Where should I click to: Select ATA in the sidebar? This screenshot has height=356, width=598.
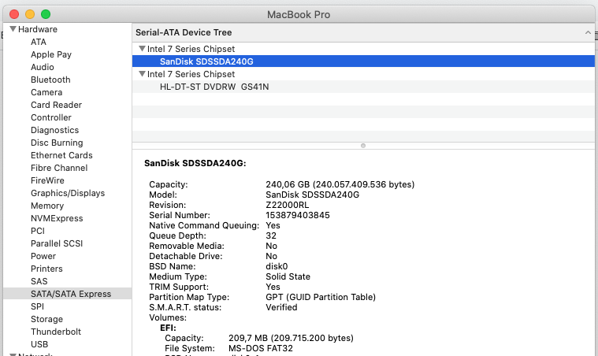pos(39,42)
